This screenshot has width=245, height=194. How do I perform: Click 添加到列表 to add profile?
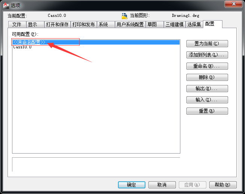pos(207,55)
